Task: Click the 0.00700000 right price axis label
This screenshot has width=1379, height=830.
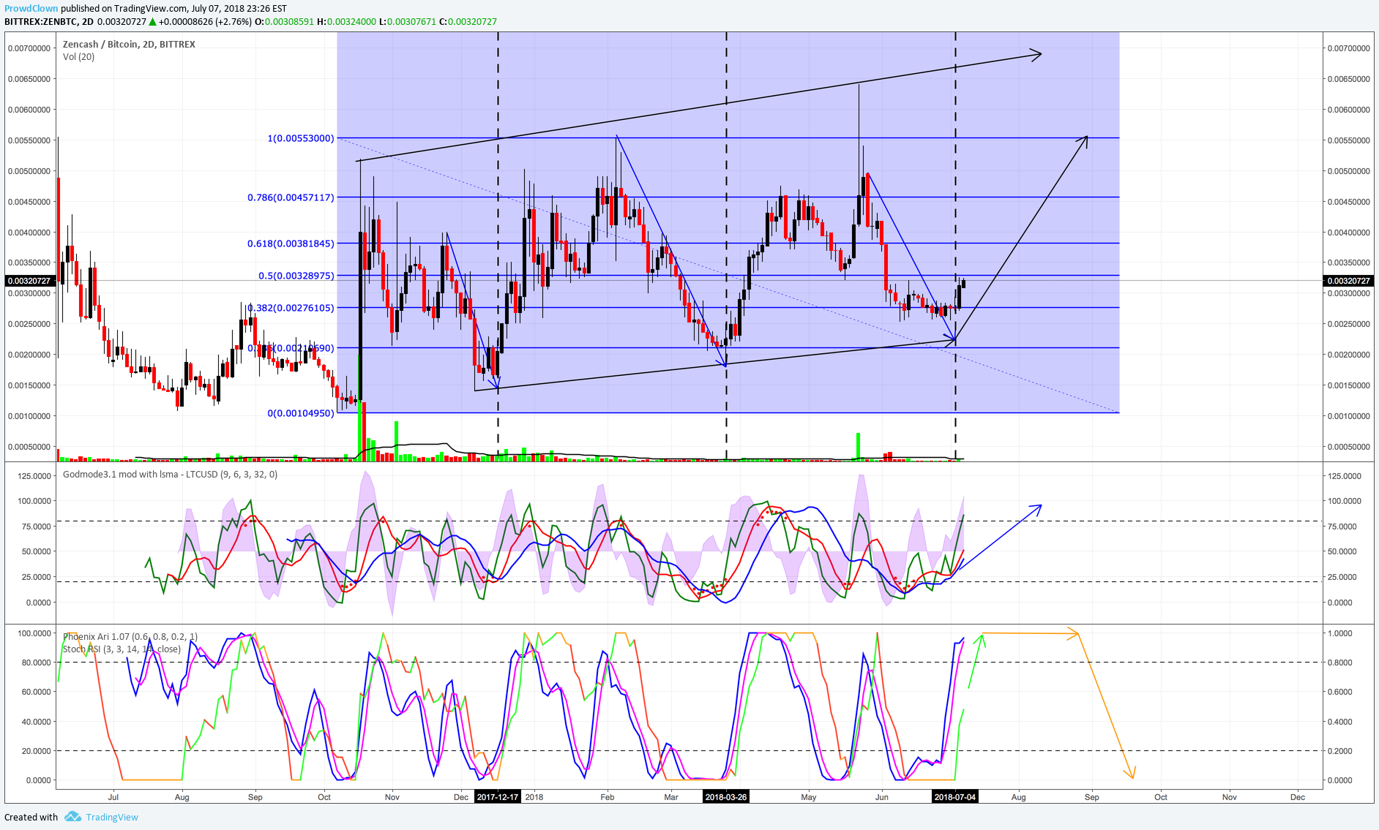Action: 1348,48
